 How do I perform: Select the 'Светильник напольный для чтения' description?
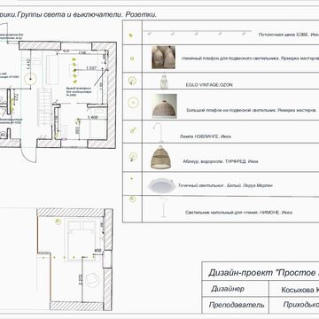(x=239, y=212)
